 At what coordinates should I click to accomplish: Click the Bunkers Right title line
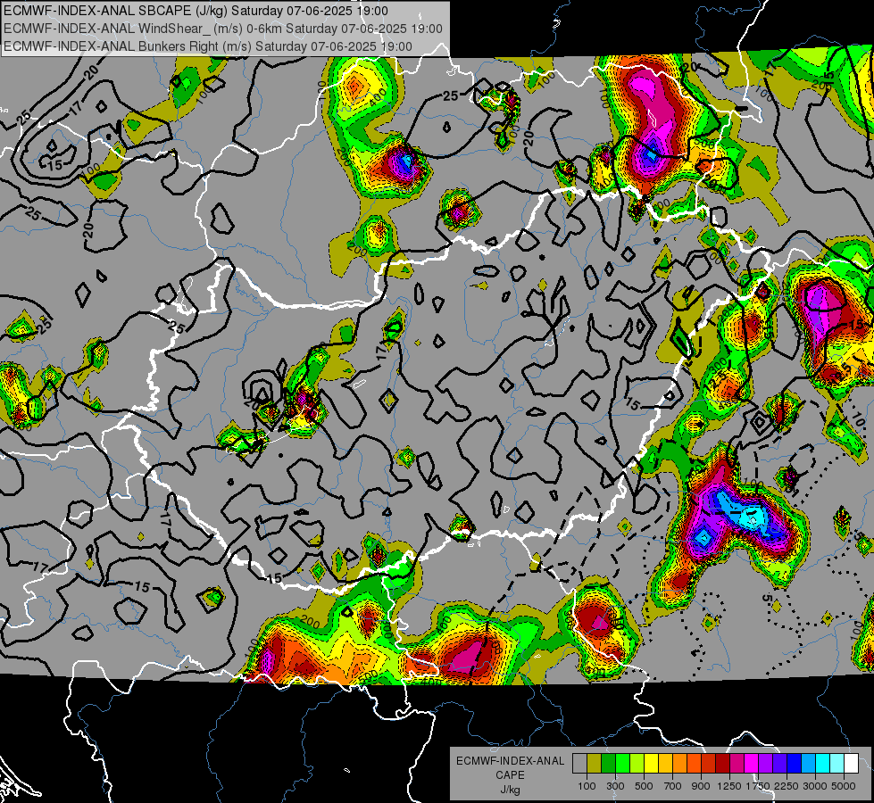(208, 46)
